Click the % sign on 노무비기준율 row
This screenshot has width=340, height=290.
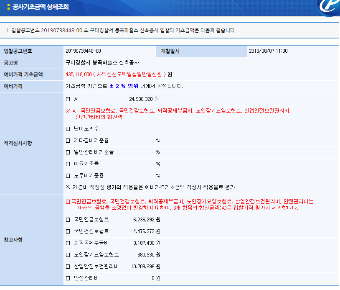(x=158, y=176)
